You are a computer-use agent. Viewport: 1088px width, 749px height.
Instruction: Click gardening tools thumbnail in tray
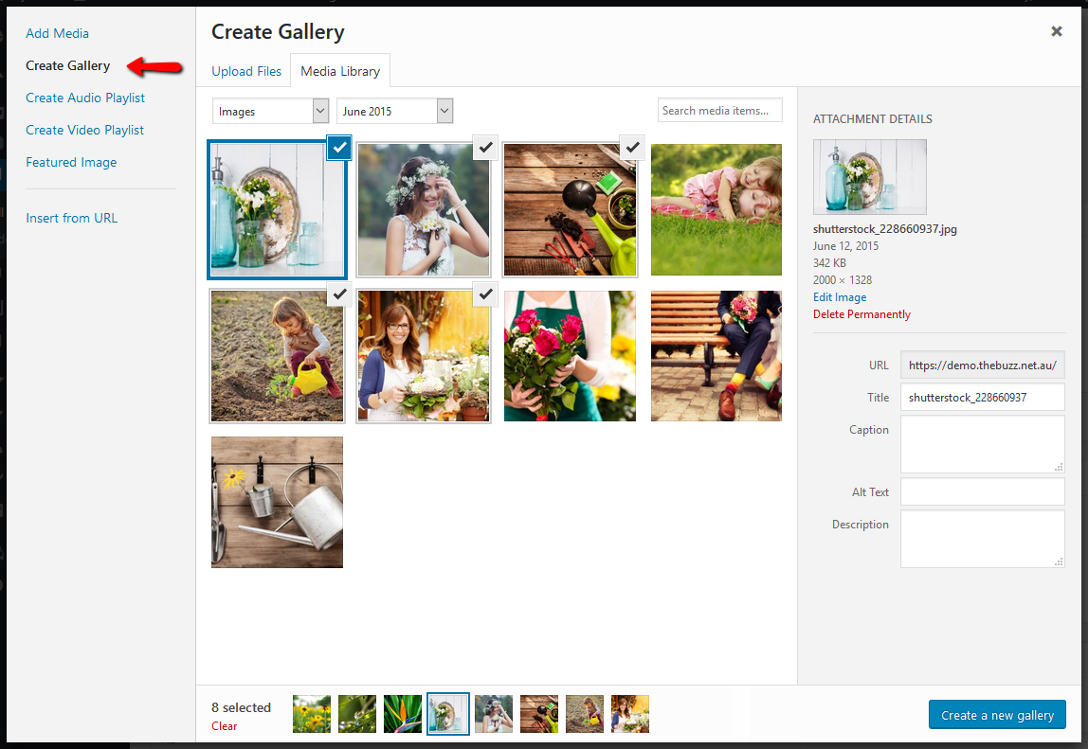pos(539,714)
